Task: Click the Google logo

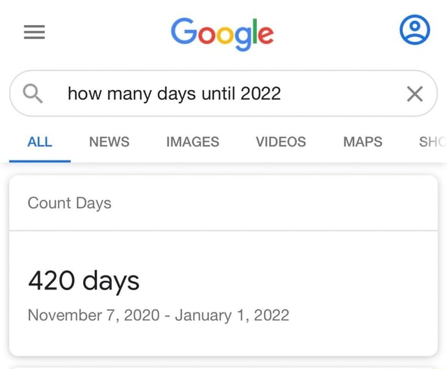Action: (x=222, y=34)
